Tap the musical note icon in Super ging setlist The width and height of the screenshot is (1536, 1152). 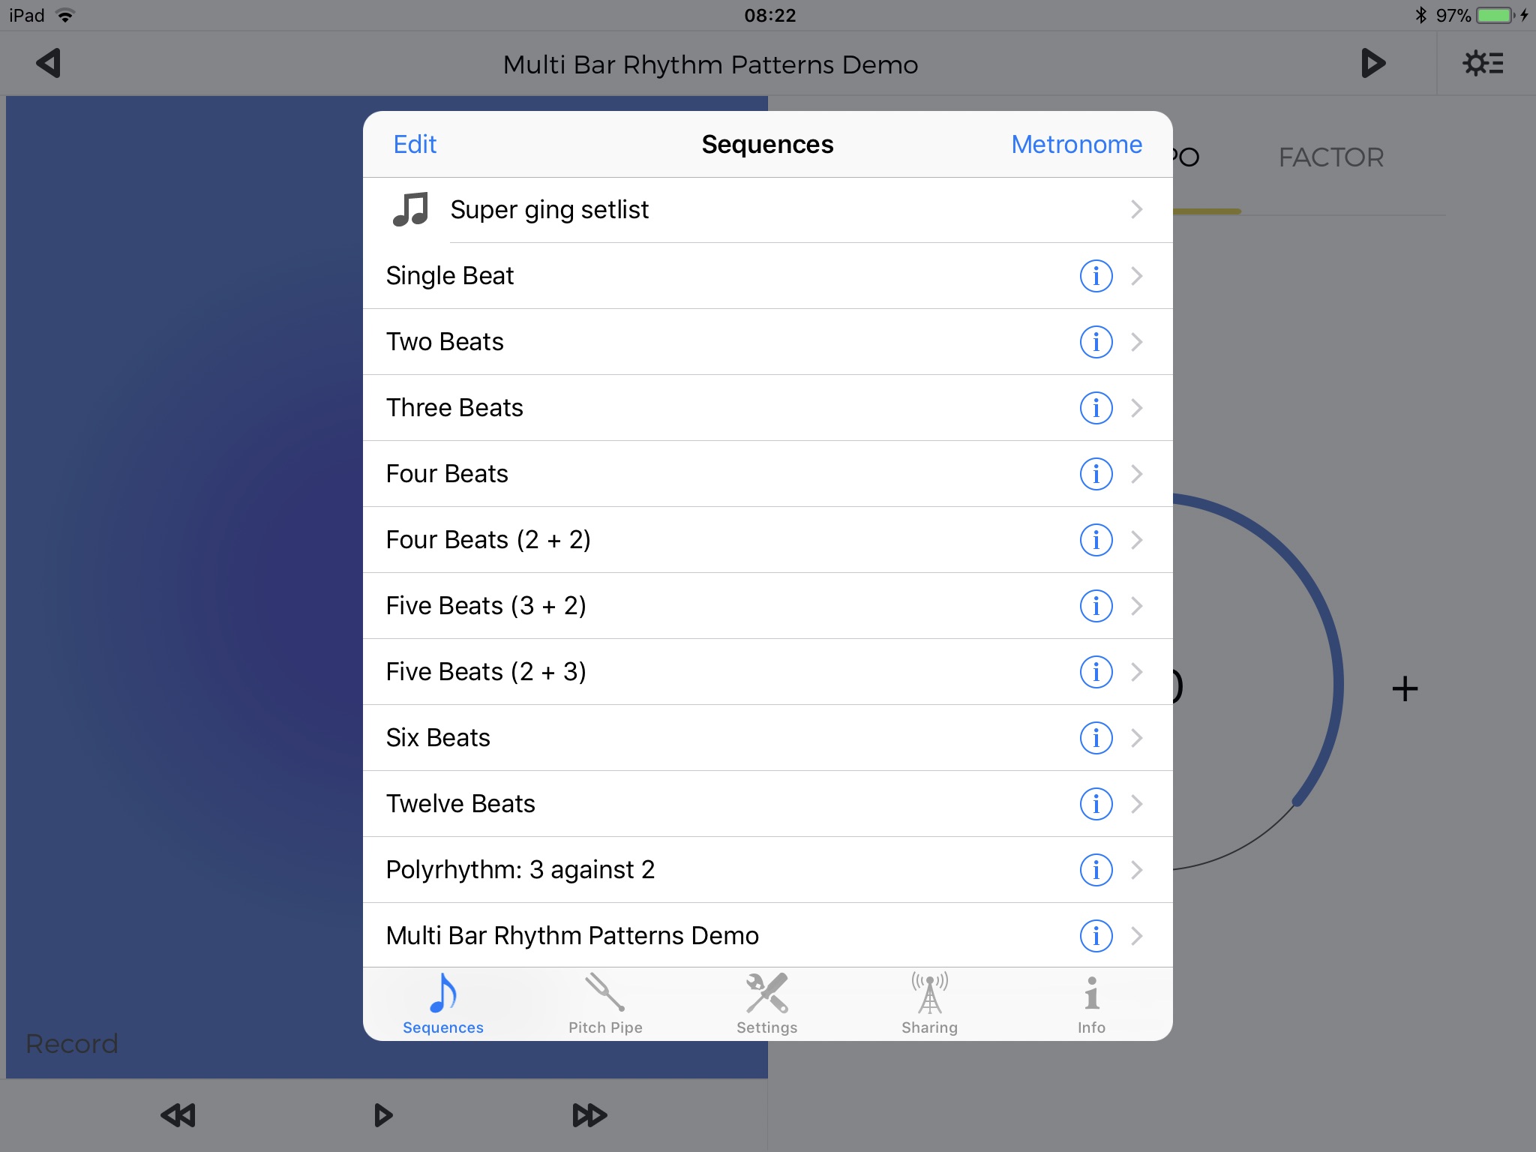tap(410, 207)
